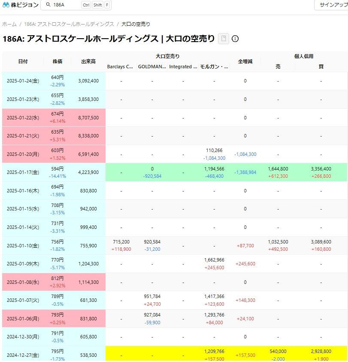Select the 2024-12-27(金) date cell
The width and height of the screenshot is (348, 362).
[x=23, y=355]
